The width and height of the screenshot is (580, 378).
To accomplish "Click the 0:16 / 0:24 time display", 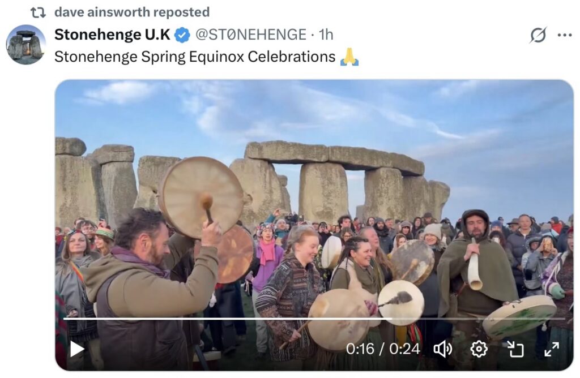I will [x=383, y=349].
